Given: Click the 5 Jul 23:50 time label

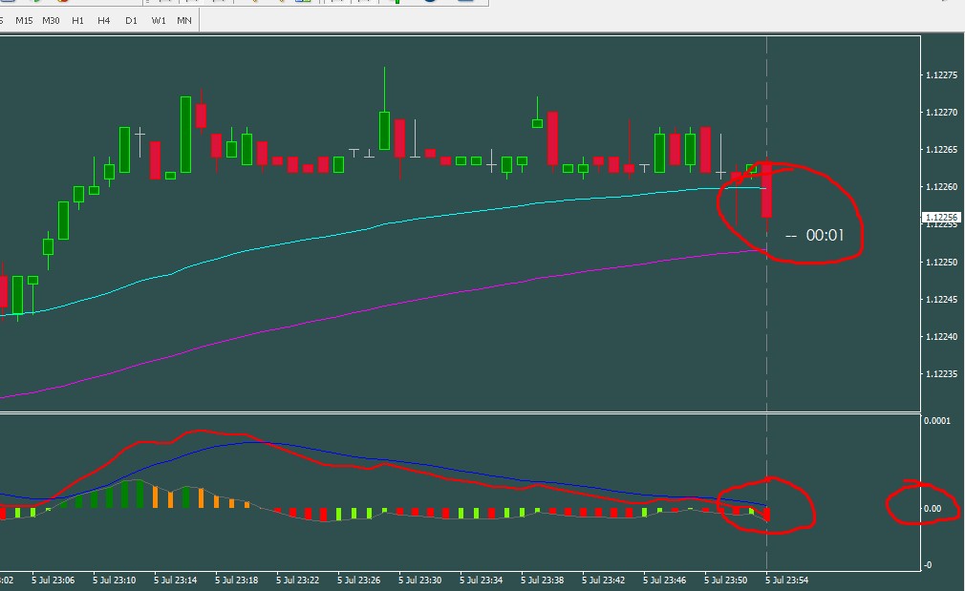Looking at the screenshot, I should (725, 580).
